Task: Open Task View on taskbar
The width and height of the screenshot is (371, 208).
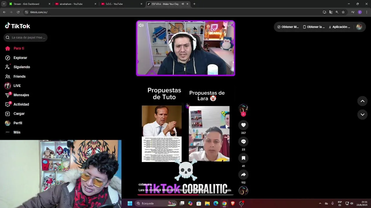Action: click(x=182, y=203)
